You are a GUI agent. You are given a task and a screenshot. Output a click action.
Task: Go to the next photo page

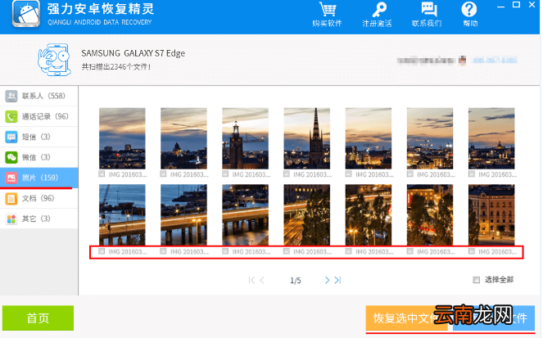tap(327, 280)
